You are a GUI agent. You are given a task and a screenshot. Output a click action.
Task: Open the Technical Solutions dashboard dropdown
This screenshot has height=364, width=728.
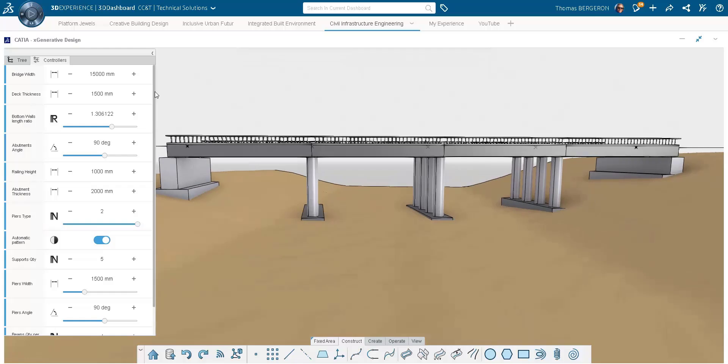tap(213, 8)
